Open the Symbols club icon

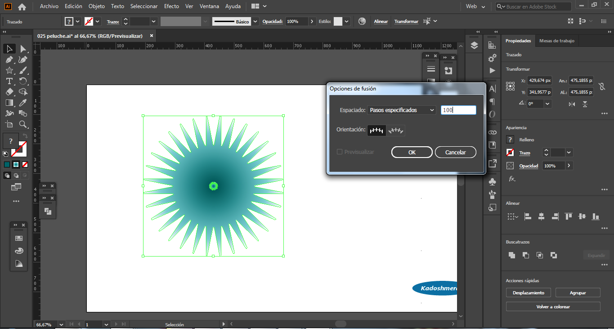point(492,182)
